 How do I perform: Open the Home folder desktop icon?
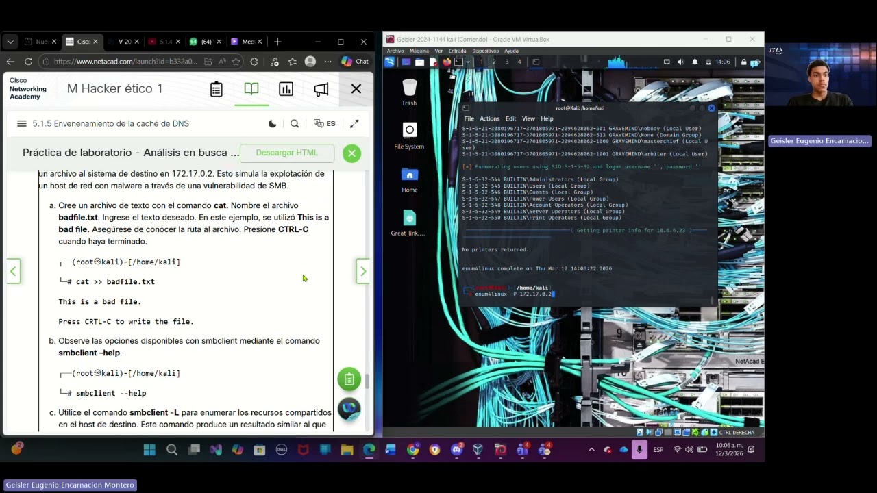[x=409, y=179]
